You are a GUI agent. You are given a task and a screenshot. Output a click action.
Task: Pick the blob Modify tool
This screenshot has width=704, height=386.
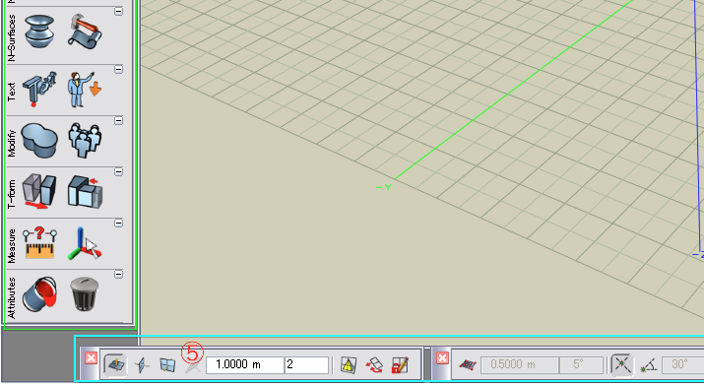39,141
